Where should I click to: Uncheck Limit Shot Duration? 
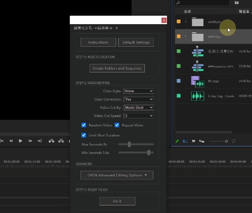click(83, 135)
